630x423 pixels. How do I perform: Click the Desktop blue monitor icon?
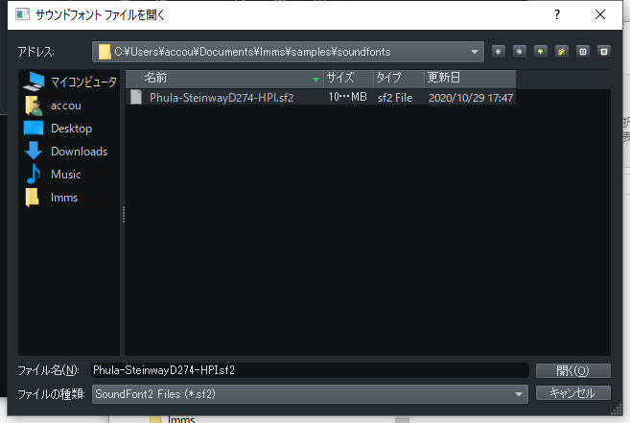(34, 129)
